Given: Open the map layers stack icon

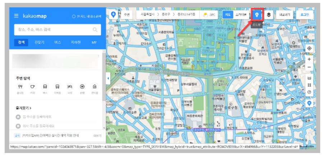Looking at the screenshot, I should pos(268,15).
